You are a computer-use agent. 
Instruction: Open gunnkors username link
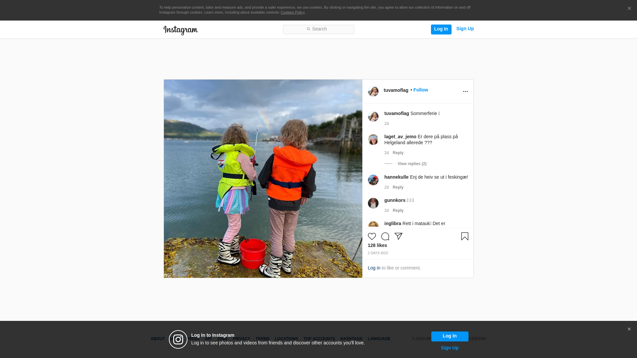click(x=395, y=200)
